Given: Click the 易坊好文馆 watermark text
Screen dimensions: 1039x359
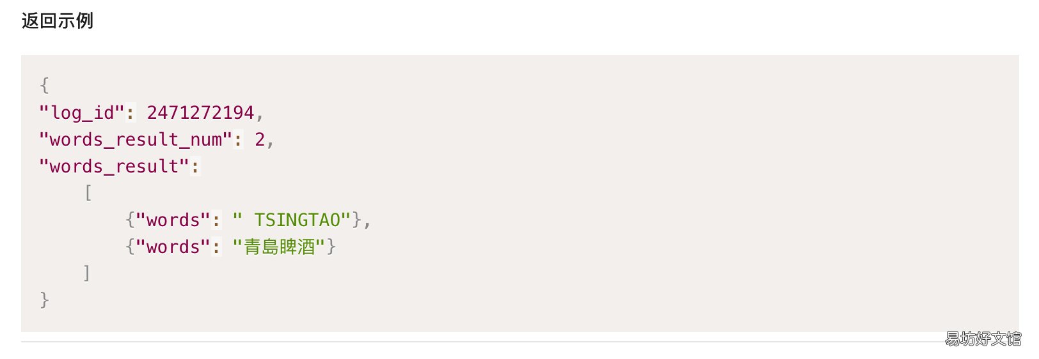Looking at the screenshot, I should tap(983, 339).
